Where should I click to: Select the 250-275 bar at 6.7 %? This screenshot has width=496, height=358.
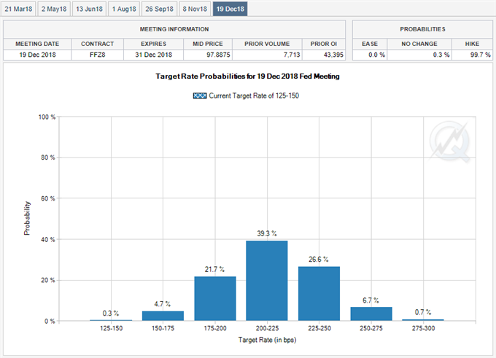(x=371, y=314)
